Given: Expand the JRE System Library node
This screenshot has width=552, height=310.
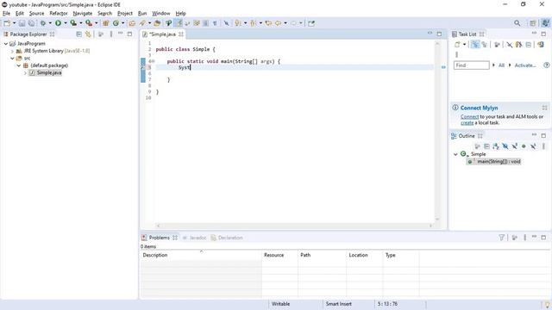Looking at the screenshot, I should [12, 51].
